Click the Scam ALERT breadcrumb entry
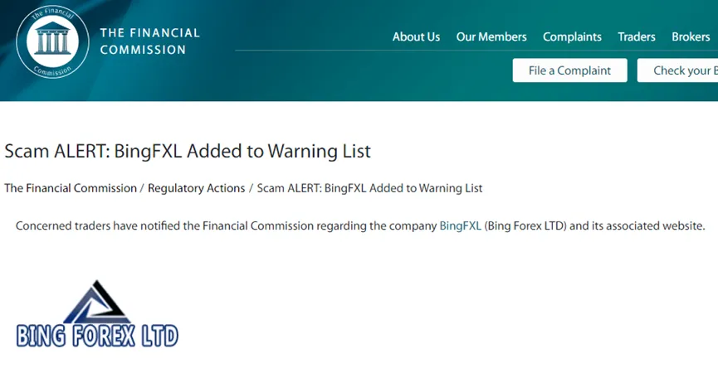 pos(369,188)
